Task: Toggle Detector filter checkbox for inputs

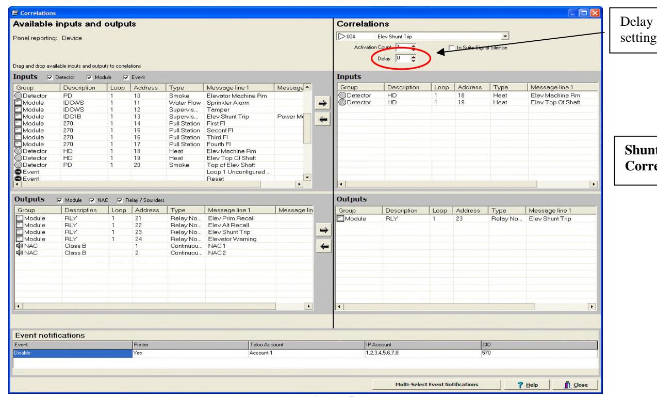Action: tap(50, 77)
